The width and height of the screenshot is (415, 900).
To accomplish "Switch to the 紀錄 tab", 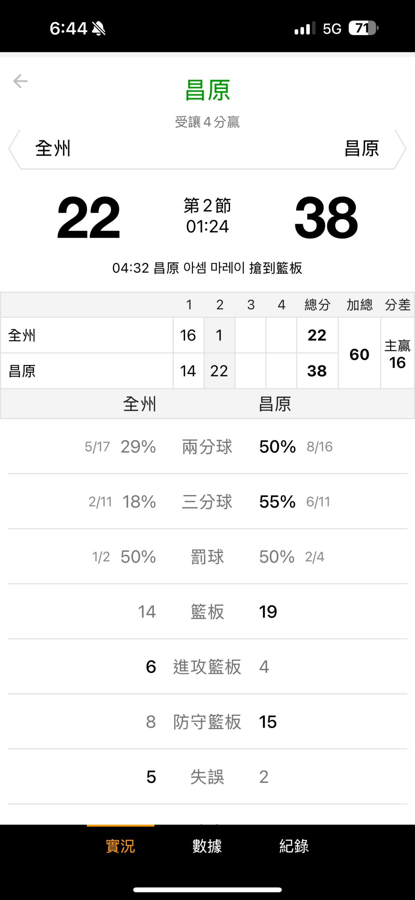I will point(294,846).
